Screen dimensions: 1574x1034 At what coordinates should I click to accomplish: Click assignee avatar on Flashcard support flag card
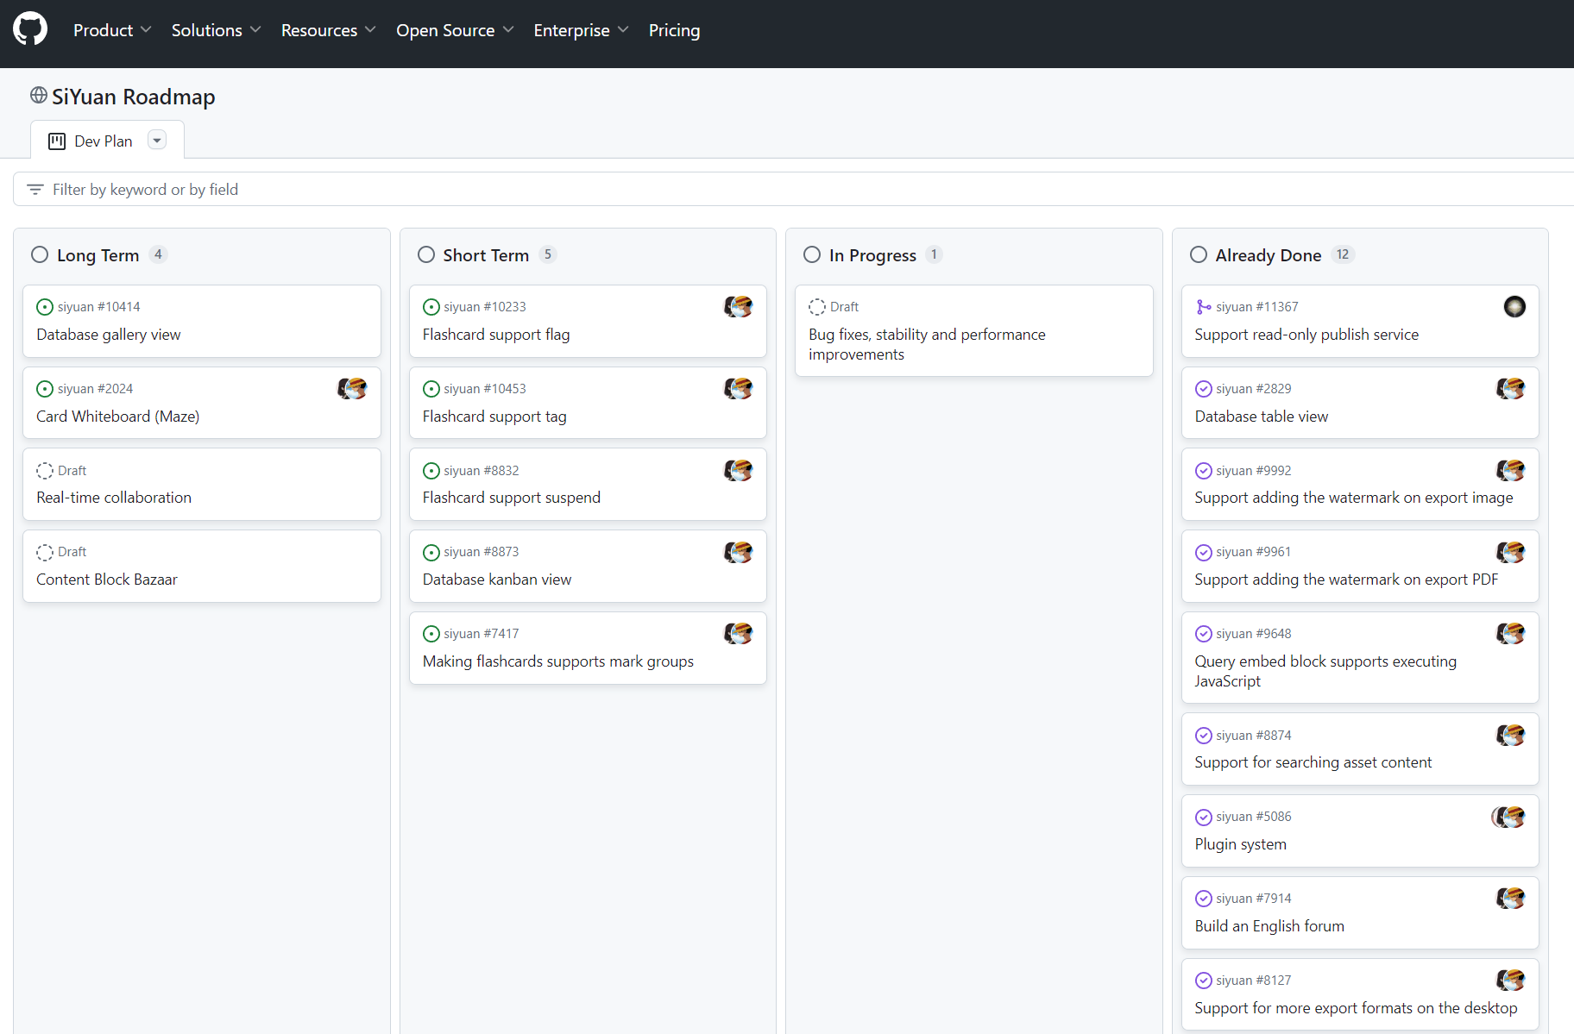739,307
